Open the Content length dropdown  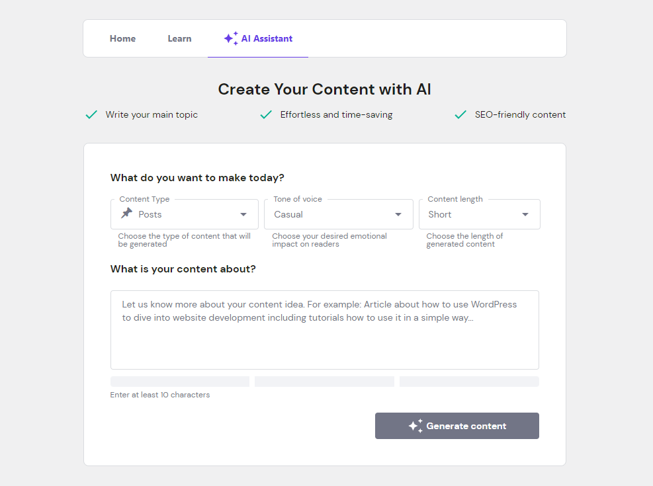(x=525, y=214)
